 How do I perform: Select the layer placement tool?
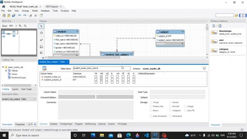pos(41,47)
